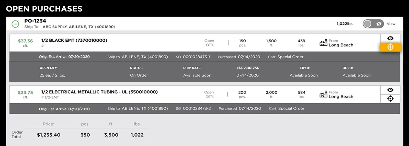This screenshot has height=146, width=409.
Task: Click the $37.36 cft. price
Action: click(x=25, y=41)
